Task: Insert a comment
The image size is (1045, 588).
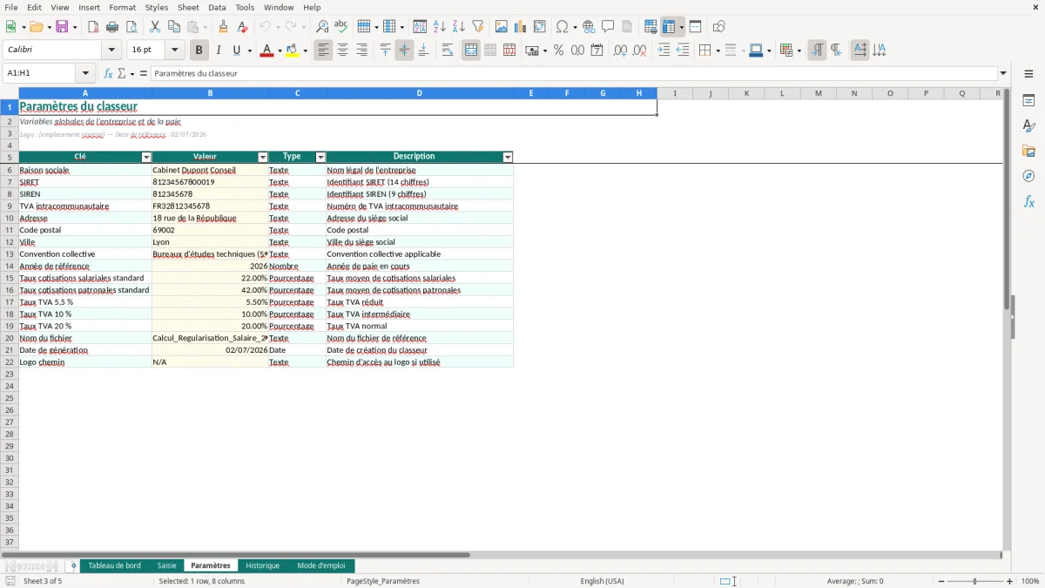Action: point(608,27)
